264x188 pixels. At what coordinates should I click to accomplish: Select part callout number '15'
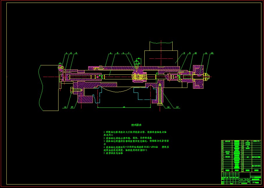pos(72,107)
